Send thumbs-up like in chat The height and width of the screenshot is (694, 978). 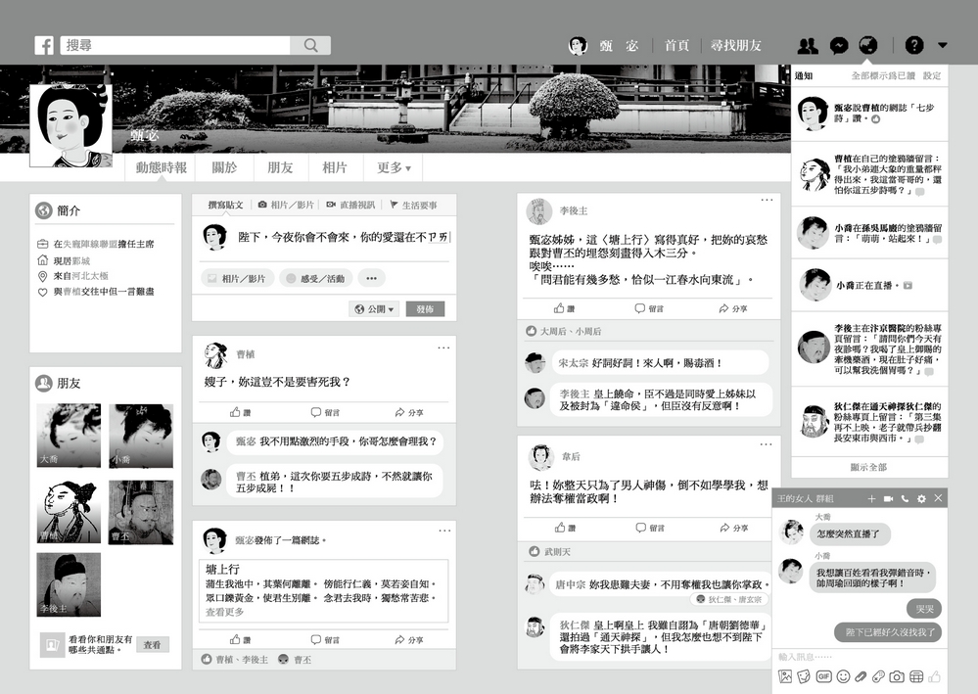[934, 676]
